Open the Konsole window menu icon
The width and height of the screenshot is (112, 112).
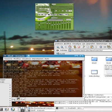point(5,56)
